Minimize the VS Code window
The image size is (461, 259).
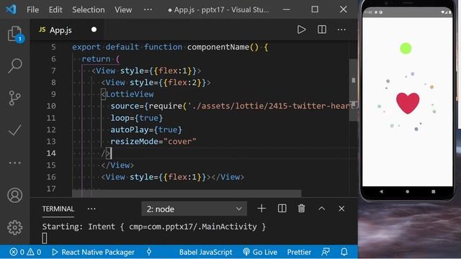[x=287, y=9]
